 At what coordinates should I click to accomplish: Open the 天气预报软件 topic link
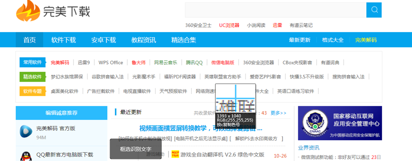click(x=173, y=91)
